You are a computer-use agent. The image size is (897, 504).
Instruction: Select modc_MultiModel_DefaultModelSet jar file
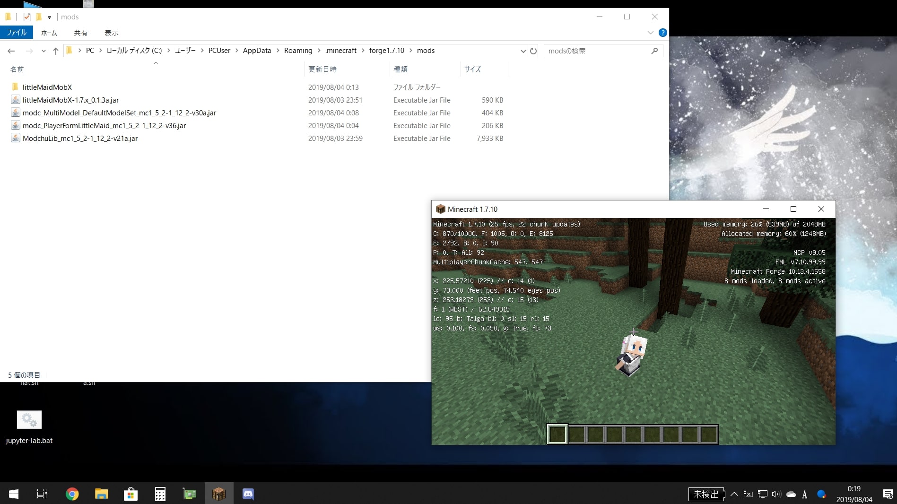(120, 113)
